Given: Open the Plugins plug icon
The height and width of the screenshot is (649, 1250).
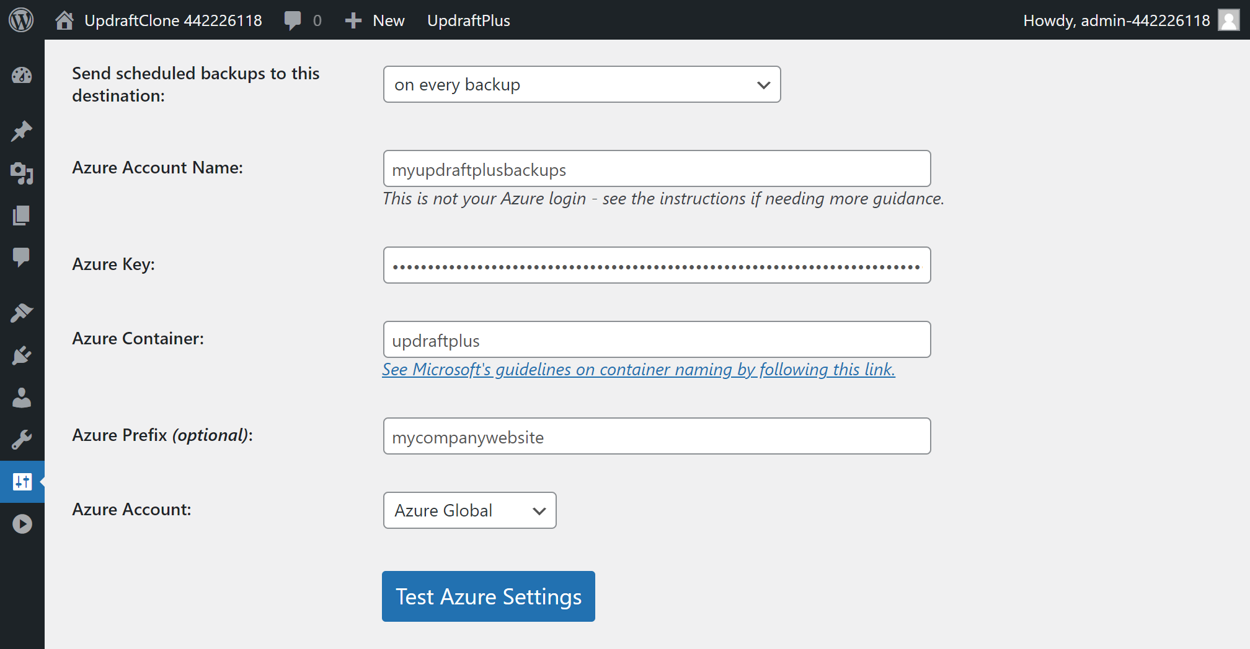Looking at the screenshot, I should (22, 355).
